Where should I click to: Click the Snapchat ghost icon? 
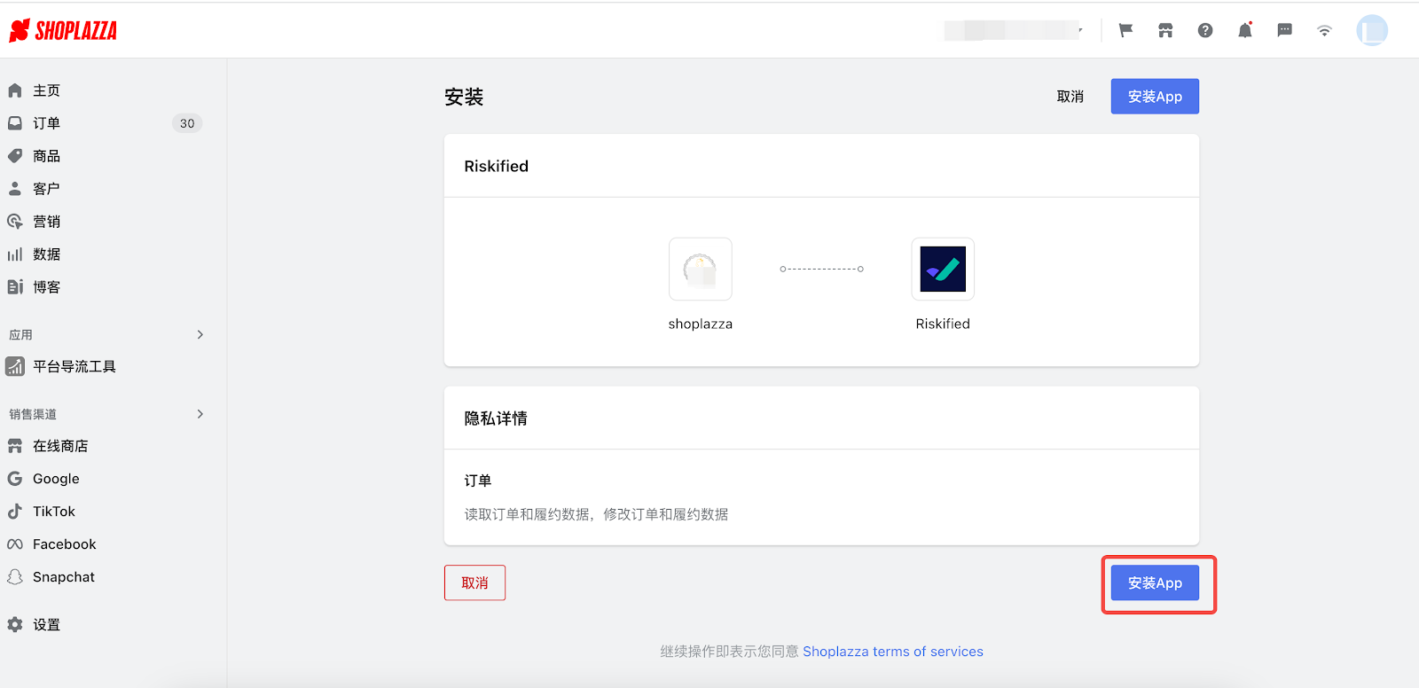point(15,577)
